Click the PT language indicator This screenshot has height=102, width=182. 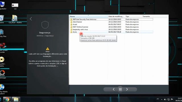pos(158,99)
